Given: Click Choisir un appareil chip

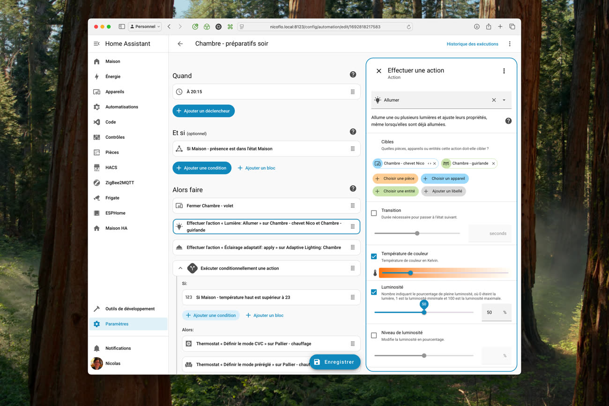Looking at the screenshot, I should [445, 179].
